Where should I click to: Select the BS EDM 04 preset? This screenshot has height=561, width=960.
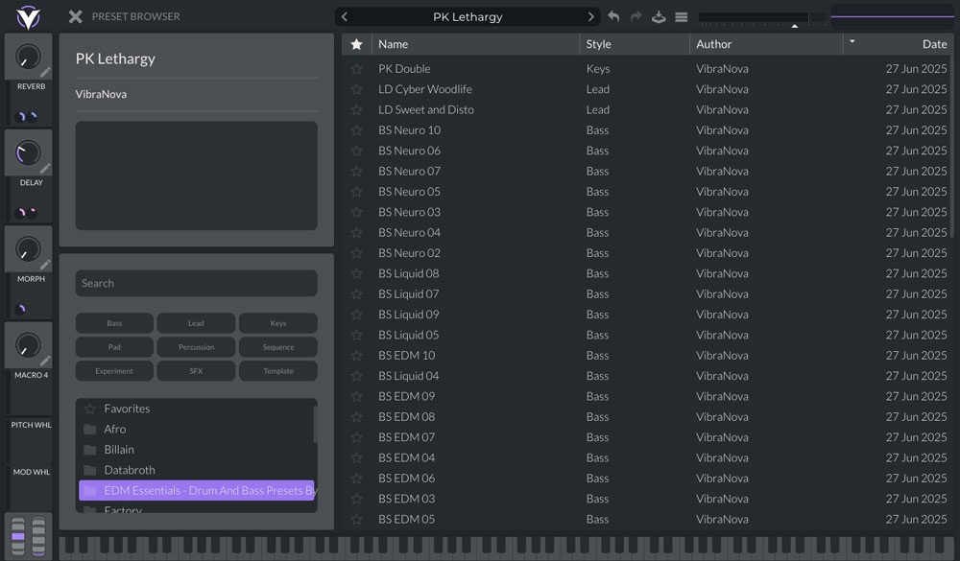coord(645,458)
